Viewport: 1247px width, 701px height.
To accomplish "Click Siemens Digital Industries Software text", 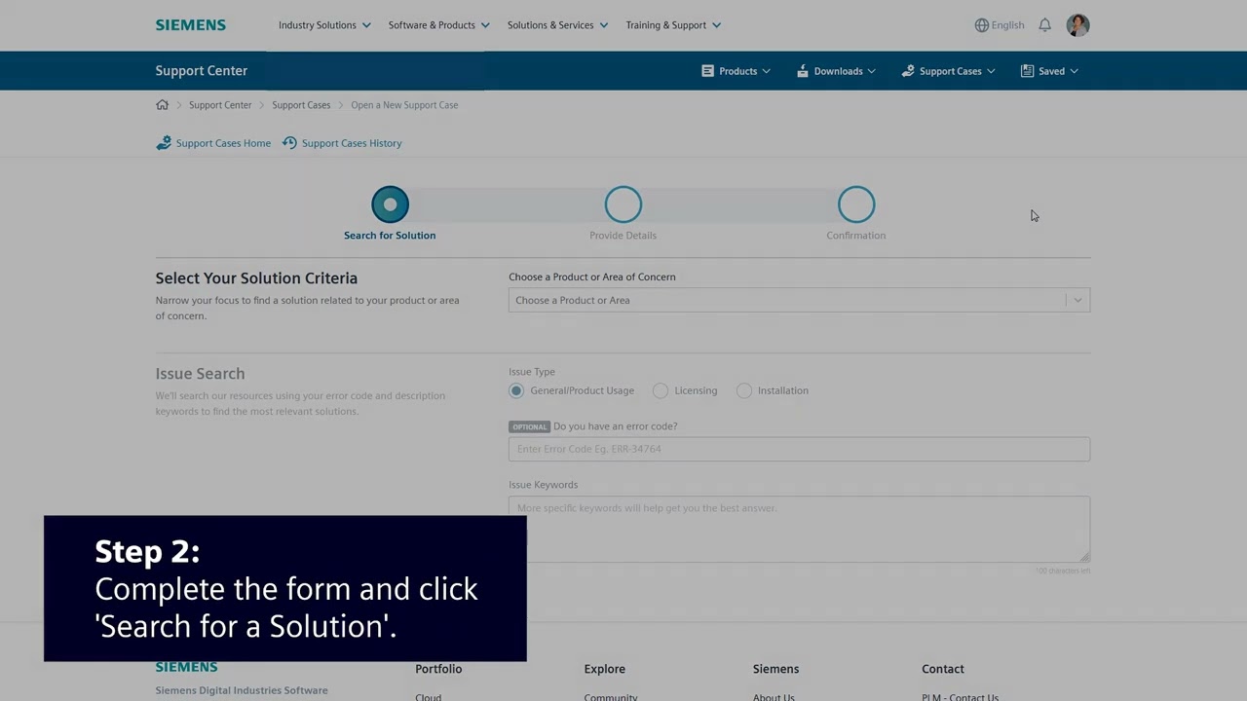I will coord(242,690).
